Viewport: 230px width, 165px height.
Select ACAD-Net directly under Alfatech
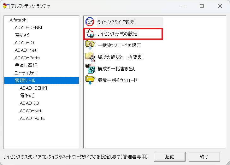pyautogui.click(x=26, y=50)
